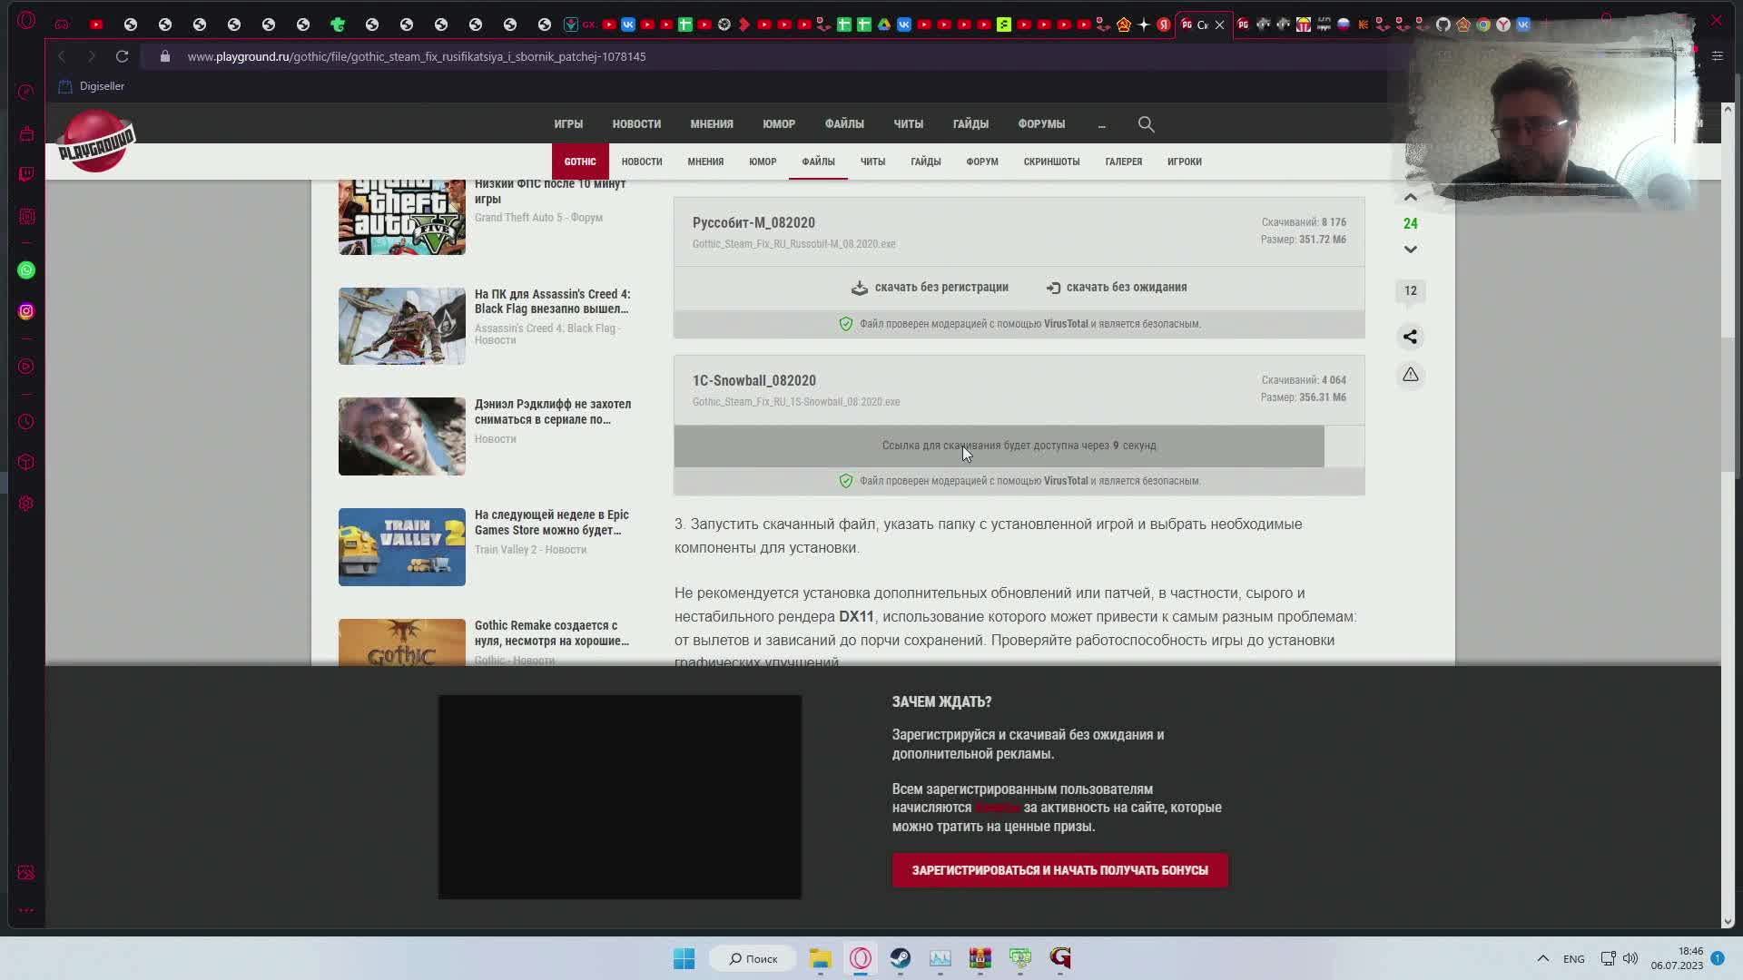
Task: Open Twitch in the Opera sidebar
Action: tap(26, 174)
